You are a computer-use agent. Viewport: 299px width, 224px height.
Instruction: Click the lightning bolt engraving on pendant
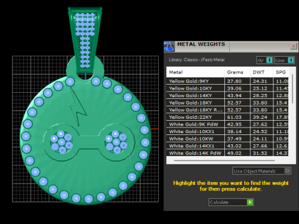77,107
